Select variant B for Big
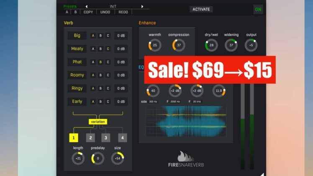 point(100,36)
